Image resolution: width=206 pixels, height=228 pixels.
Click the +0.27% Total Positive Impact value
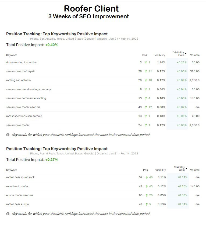point(52,160)
